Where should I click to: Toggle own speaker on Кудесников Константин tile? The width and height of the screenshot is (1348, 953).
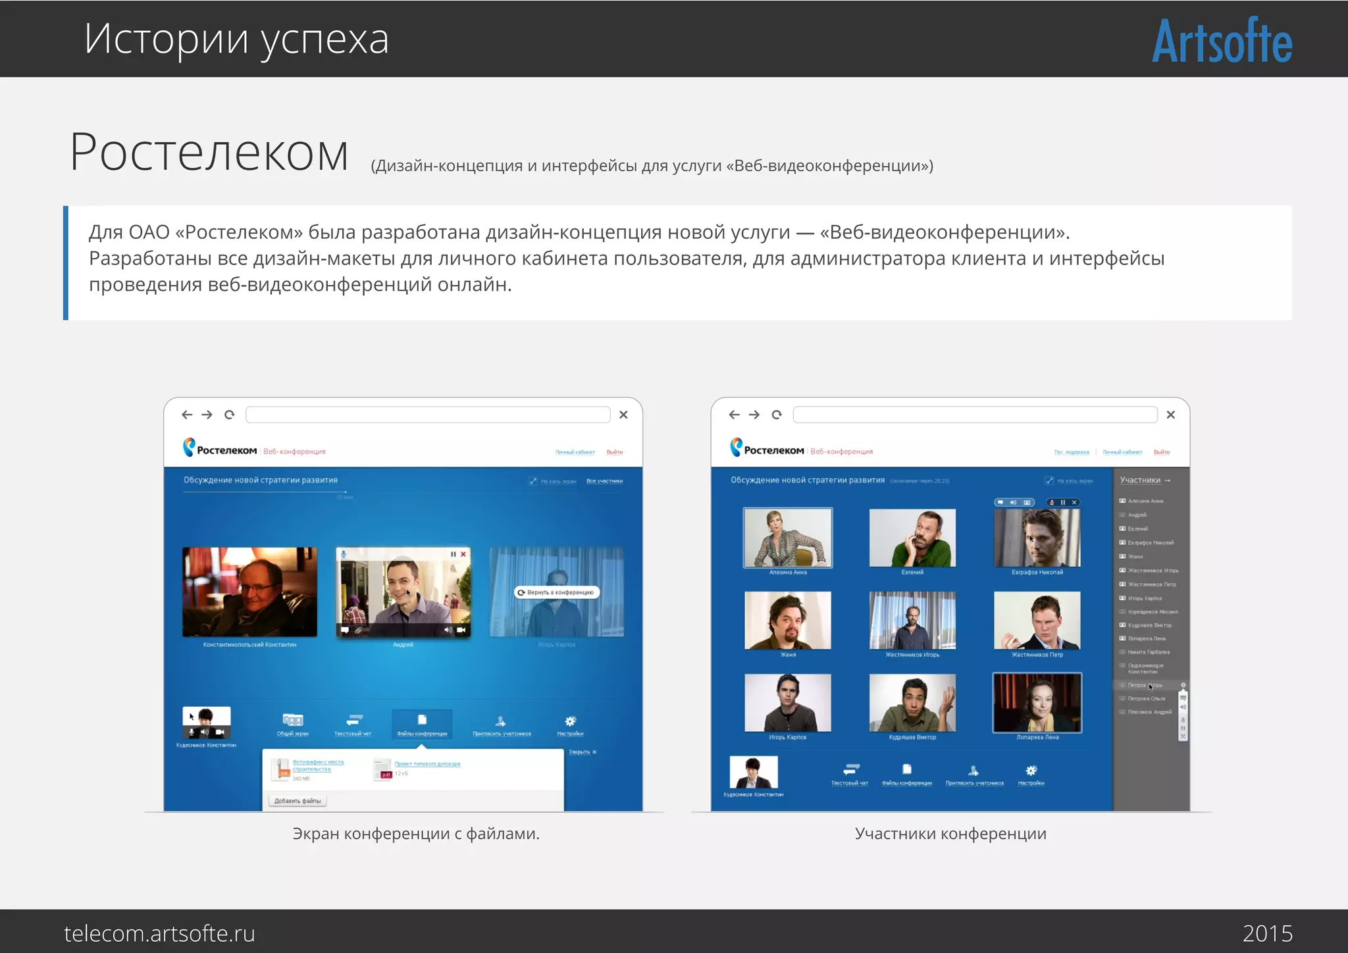coord(205,732)
